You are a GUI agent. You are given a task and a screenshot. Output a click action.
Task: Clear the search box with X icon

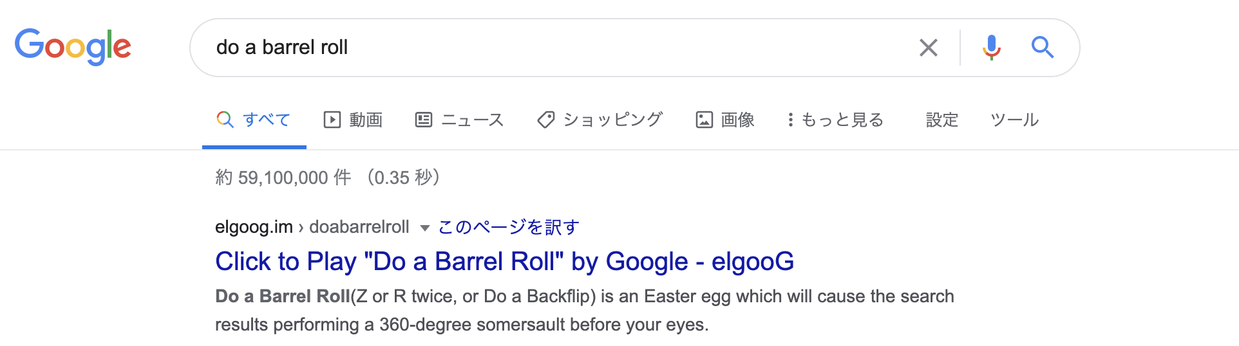click(928, 48)
